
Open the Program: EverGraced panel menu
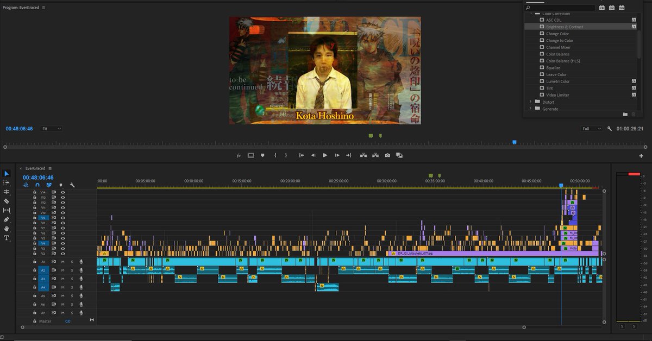click(43, 8)
